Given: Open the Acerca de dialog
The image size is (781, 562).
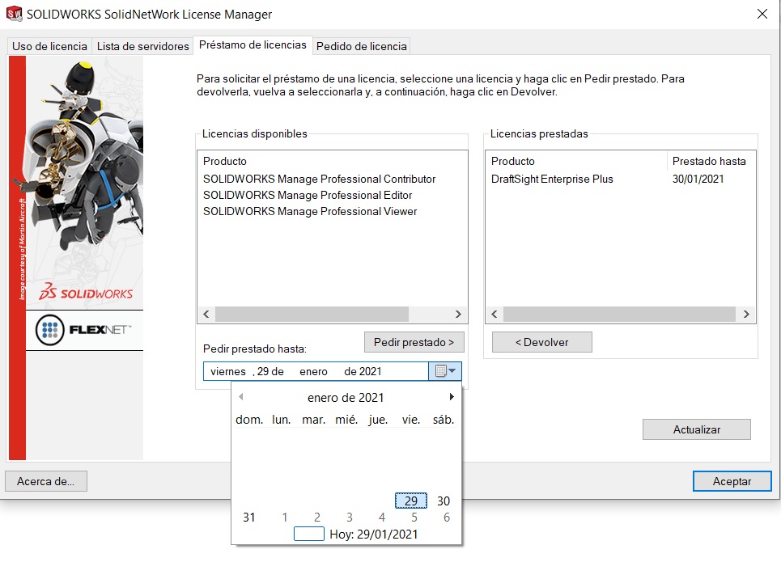Looking at the screenshot, I should point(46,481).
